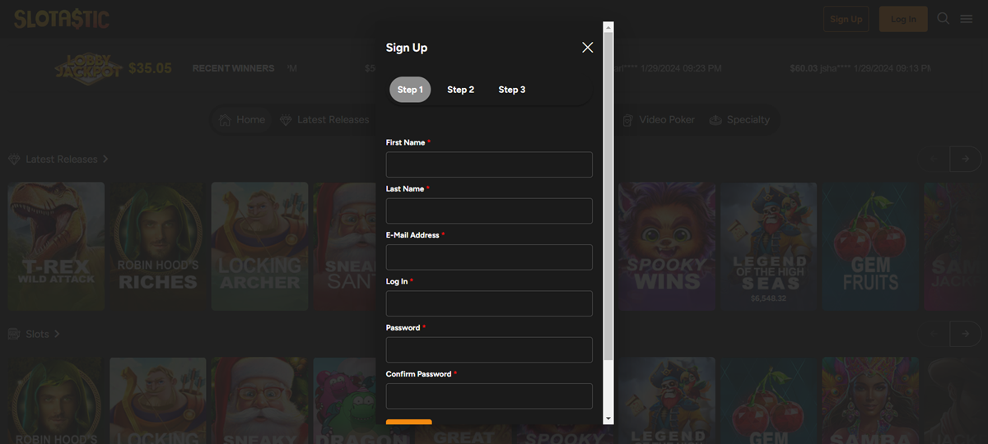Click the Slotastic logo
Viewport: 988px width, 444px height.
pos(62,19)
